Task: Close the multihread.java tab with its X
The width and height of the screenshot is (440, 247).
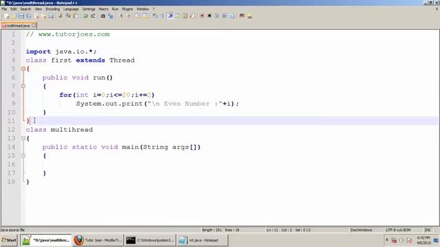Action: [34, 25]
